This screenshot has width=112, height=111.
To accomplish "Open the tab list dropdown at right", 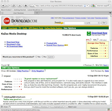I will click(110, 13).
